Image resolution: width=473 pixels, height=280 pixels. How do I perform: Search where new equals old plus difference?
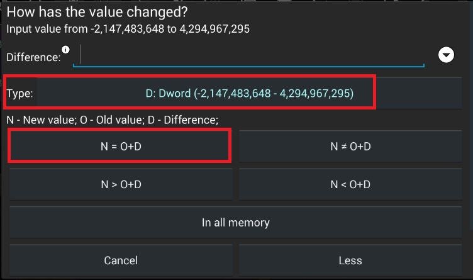point(121,147)
